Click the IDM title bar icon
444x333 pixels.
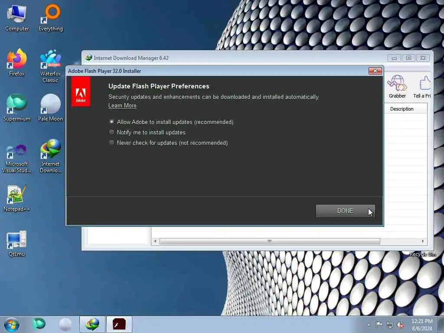[89, 58]
